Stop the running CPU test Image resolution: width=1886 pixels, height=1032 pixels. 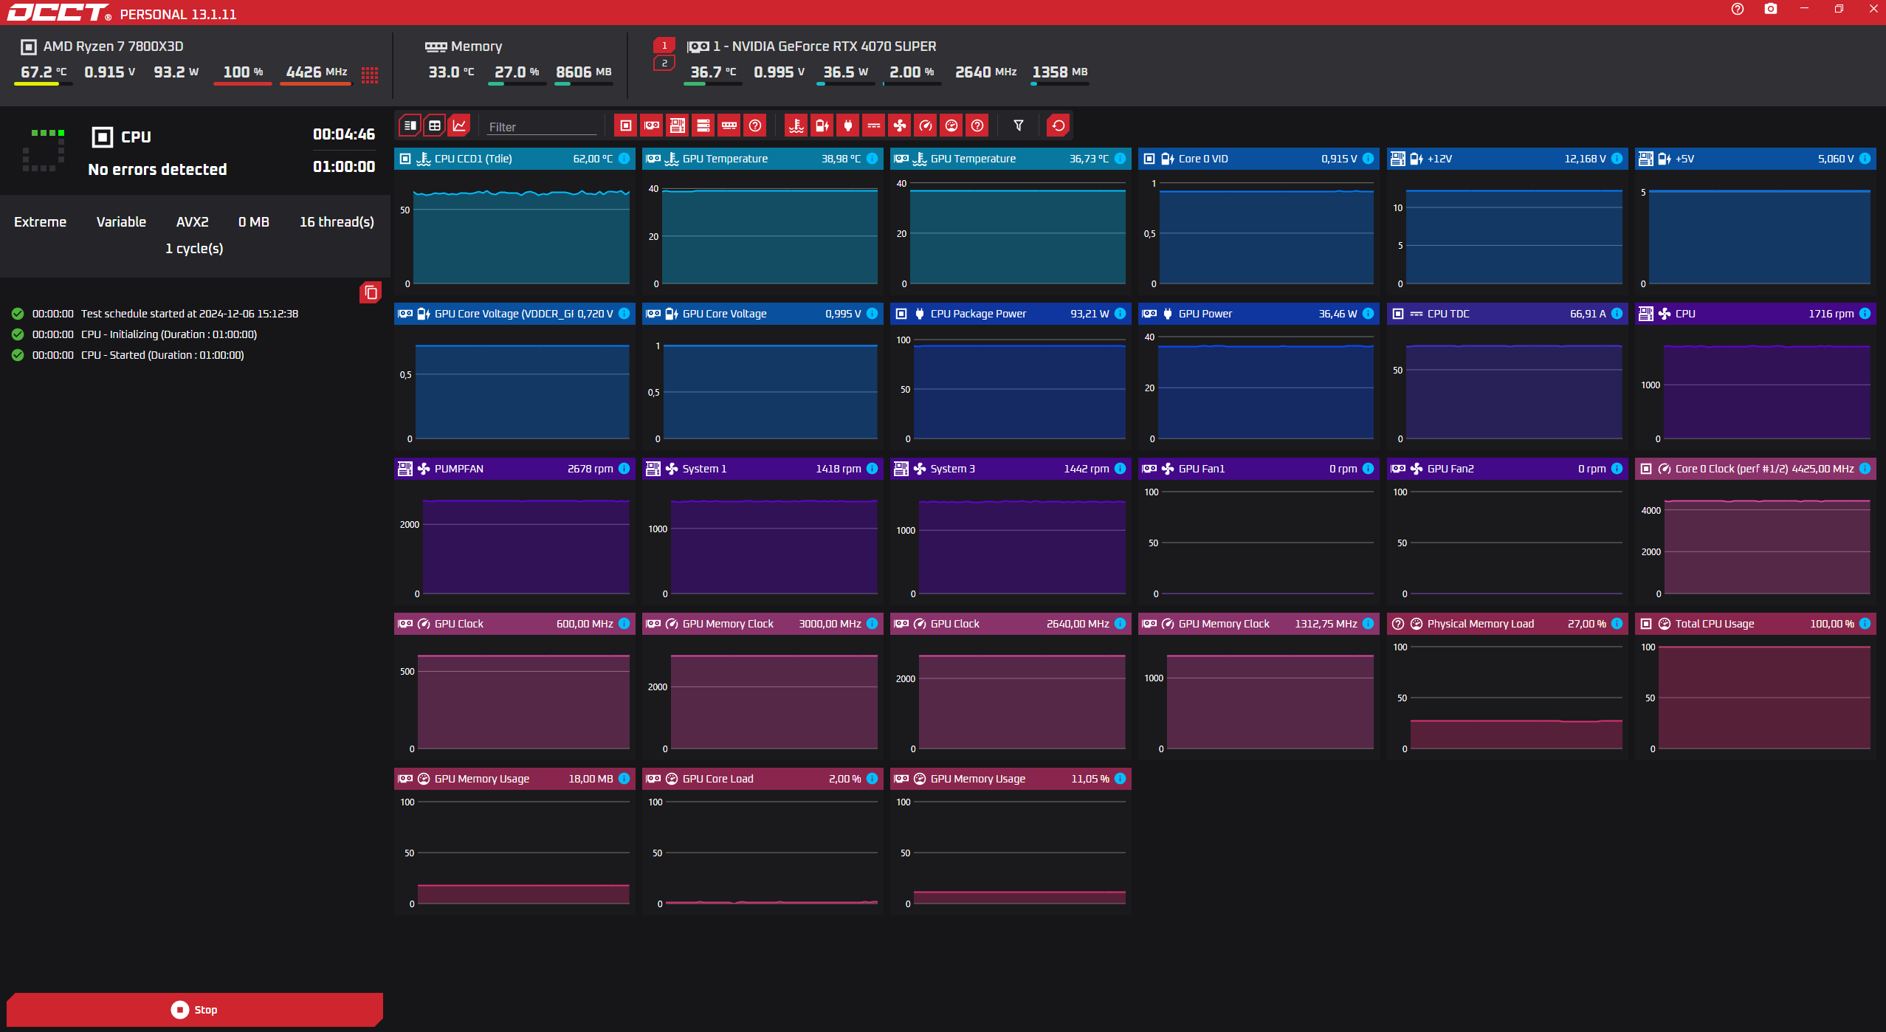tap(195, 1009)
